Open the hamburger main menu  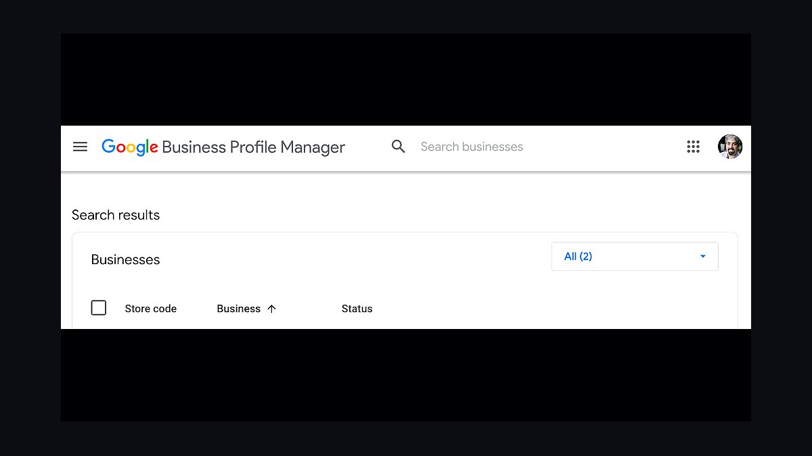[80, 147]
